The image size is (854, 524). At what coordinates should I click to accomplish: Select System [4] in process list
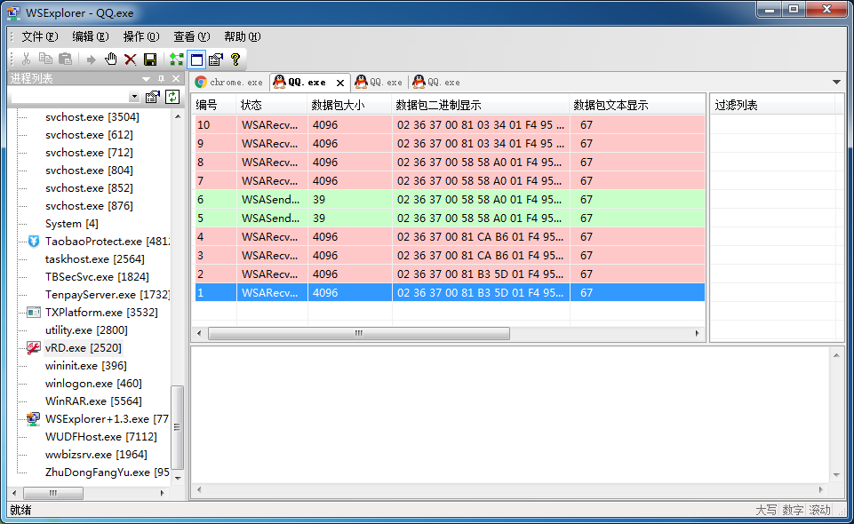(71, 224)
